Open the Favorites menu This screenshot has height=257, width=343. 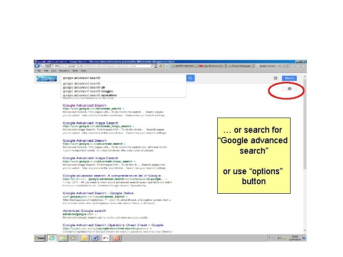64,71
